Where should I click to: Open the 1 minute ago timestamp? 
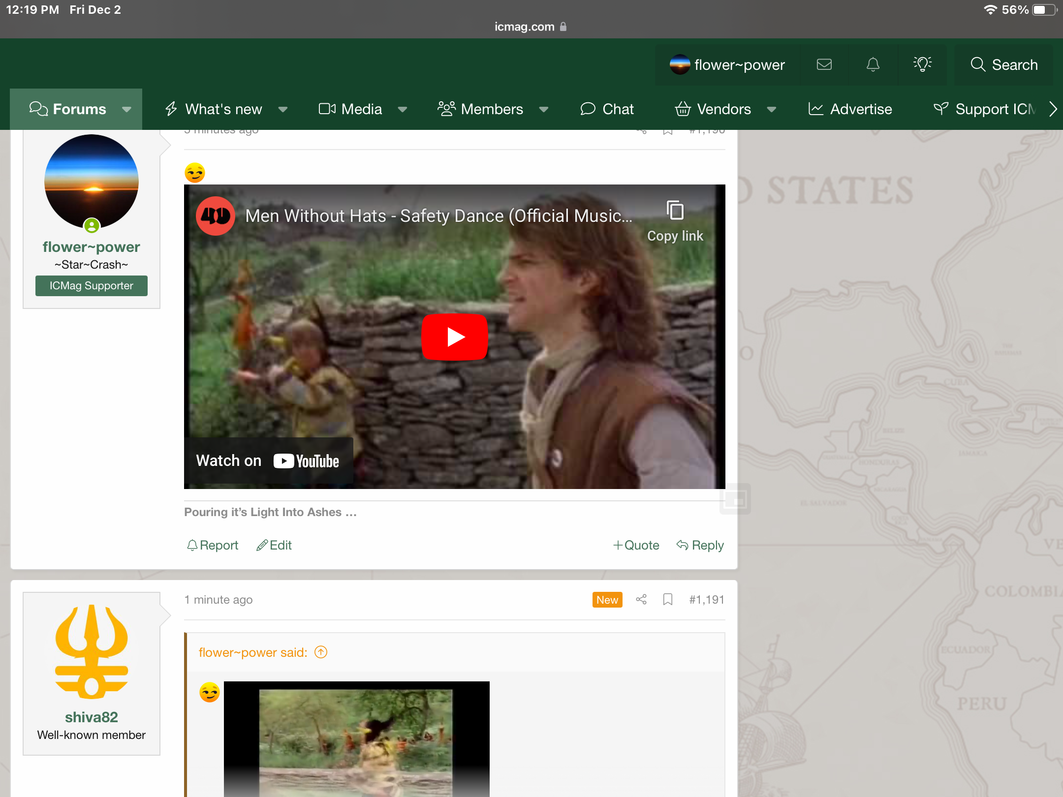tap(219, 599)
